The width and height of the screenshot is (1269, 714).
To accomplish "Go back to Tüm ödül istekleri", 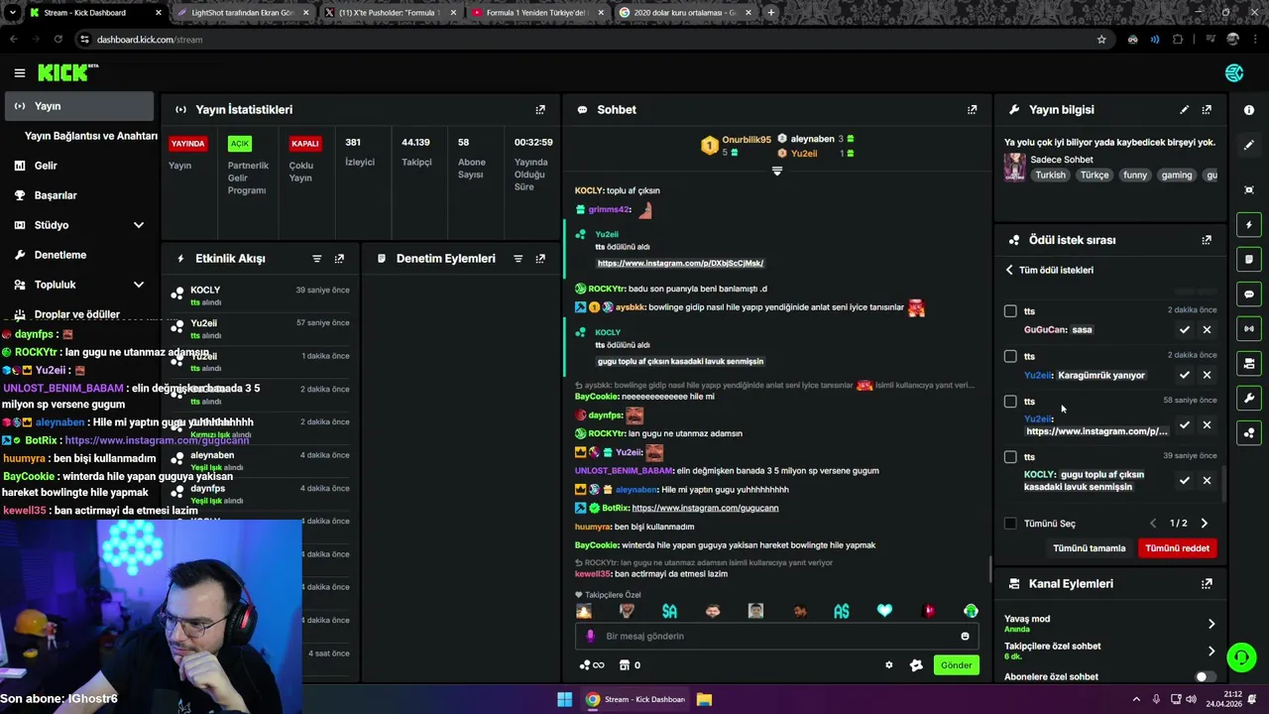I will pyautogui.click(x=1050, y=270).
